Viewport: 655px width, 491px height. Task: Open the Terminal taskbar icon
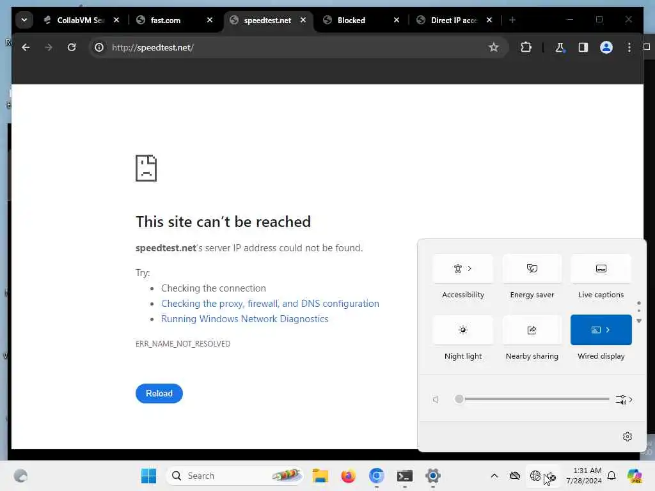(x=405, y=476)
